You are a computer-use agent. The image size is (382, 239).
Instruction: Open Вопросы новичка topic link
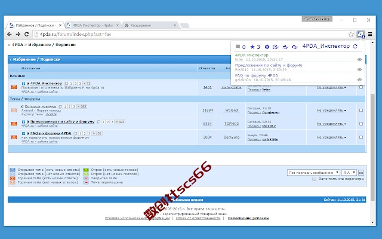pos(41,106)
